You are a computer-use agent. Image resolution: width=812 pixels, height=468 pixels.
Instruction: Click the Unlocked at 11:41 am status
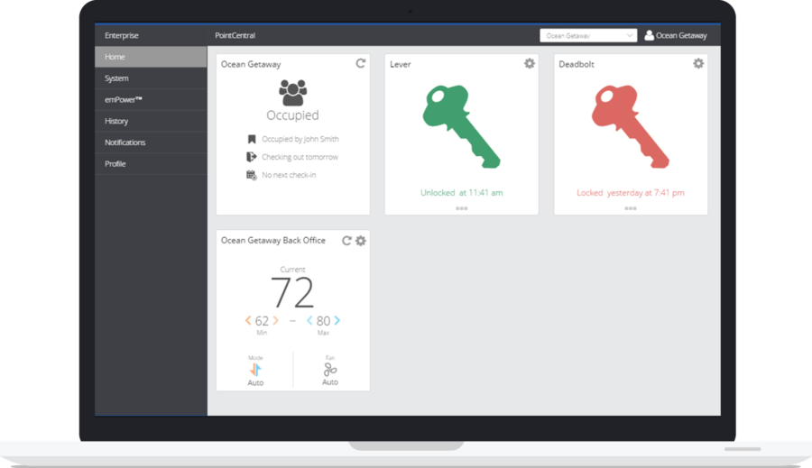click(461, 193)
